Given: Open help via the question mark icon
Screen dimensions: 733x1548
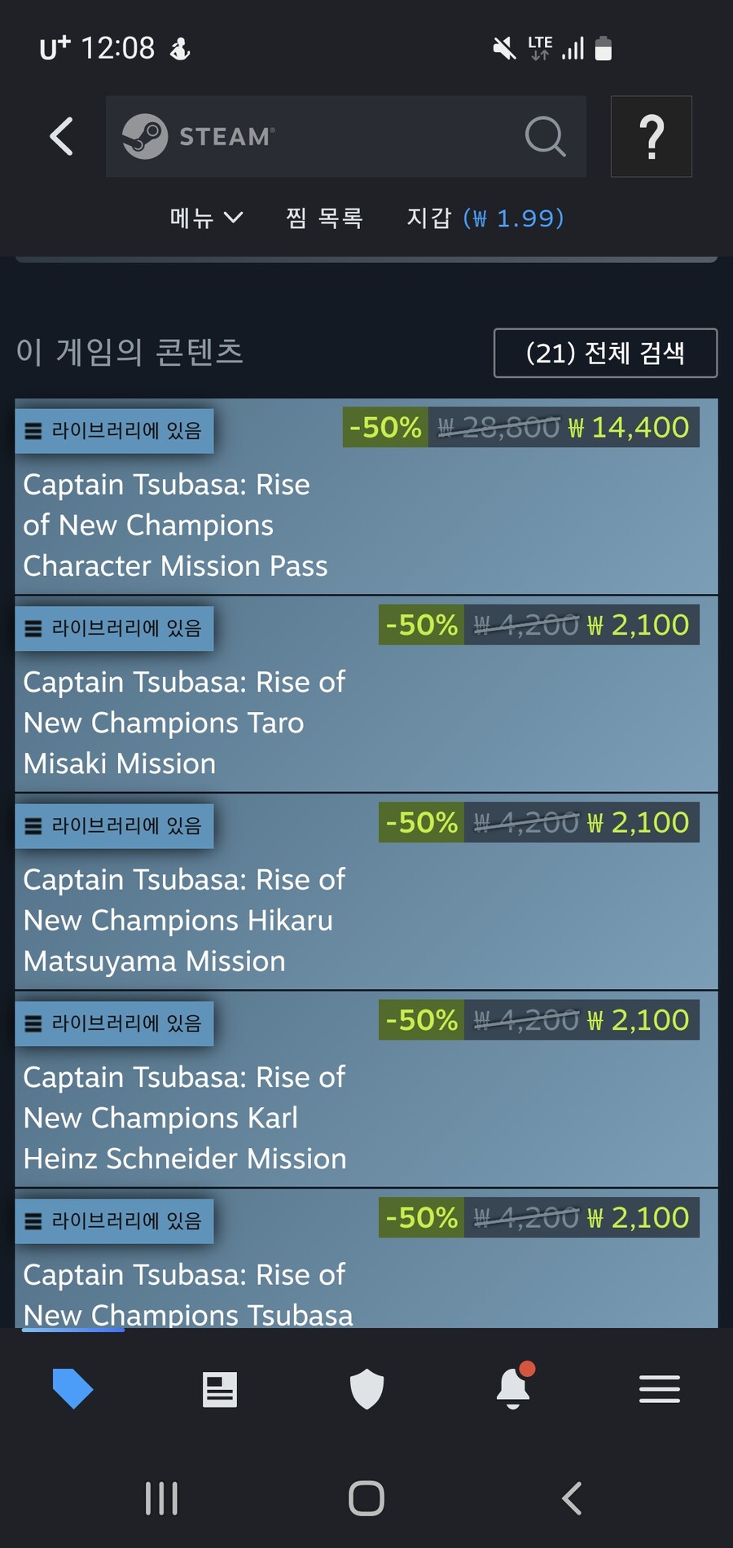Looking at the screenshot, I should click(651, 136).
